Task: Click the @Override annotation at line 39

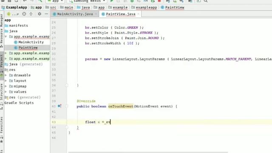Action: click(86, 101)
